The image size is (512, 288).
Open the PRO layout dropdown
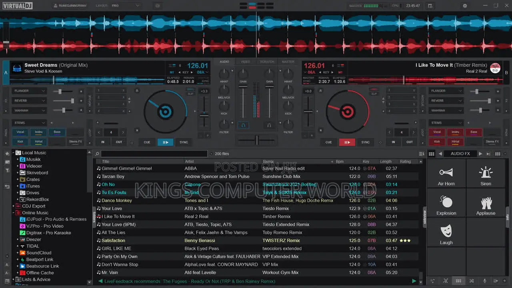[125, 6]
